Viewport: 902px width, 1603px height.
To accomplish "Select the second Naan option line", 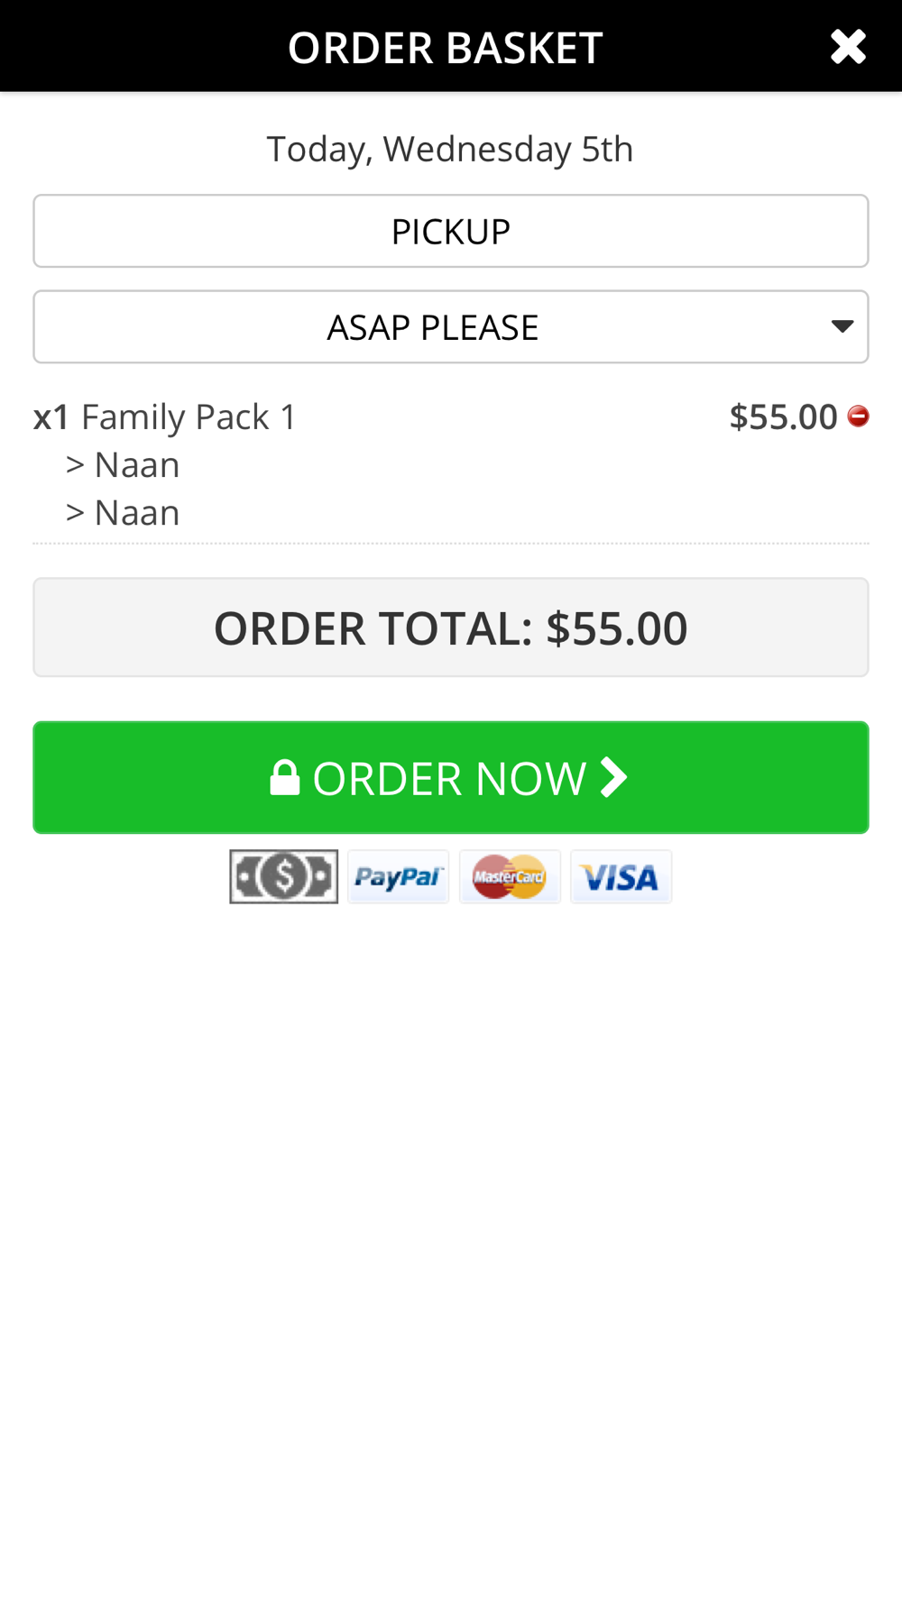I will [136, 513].
